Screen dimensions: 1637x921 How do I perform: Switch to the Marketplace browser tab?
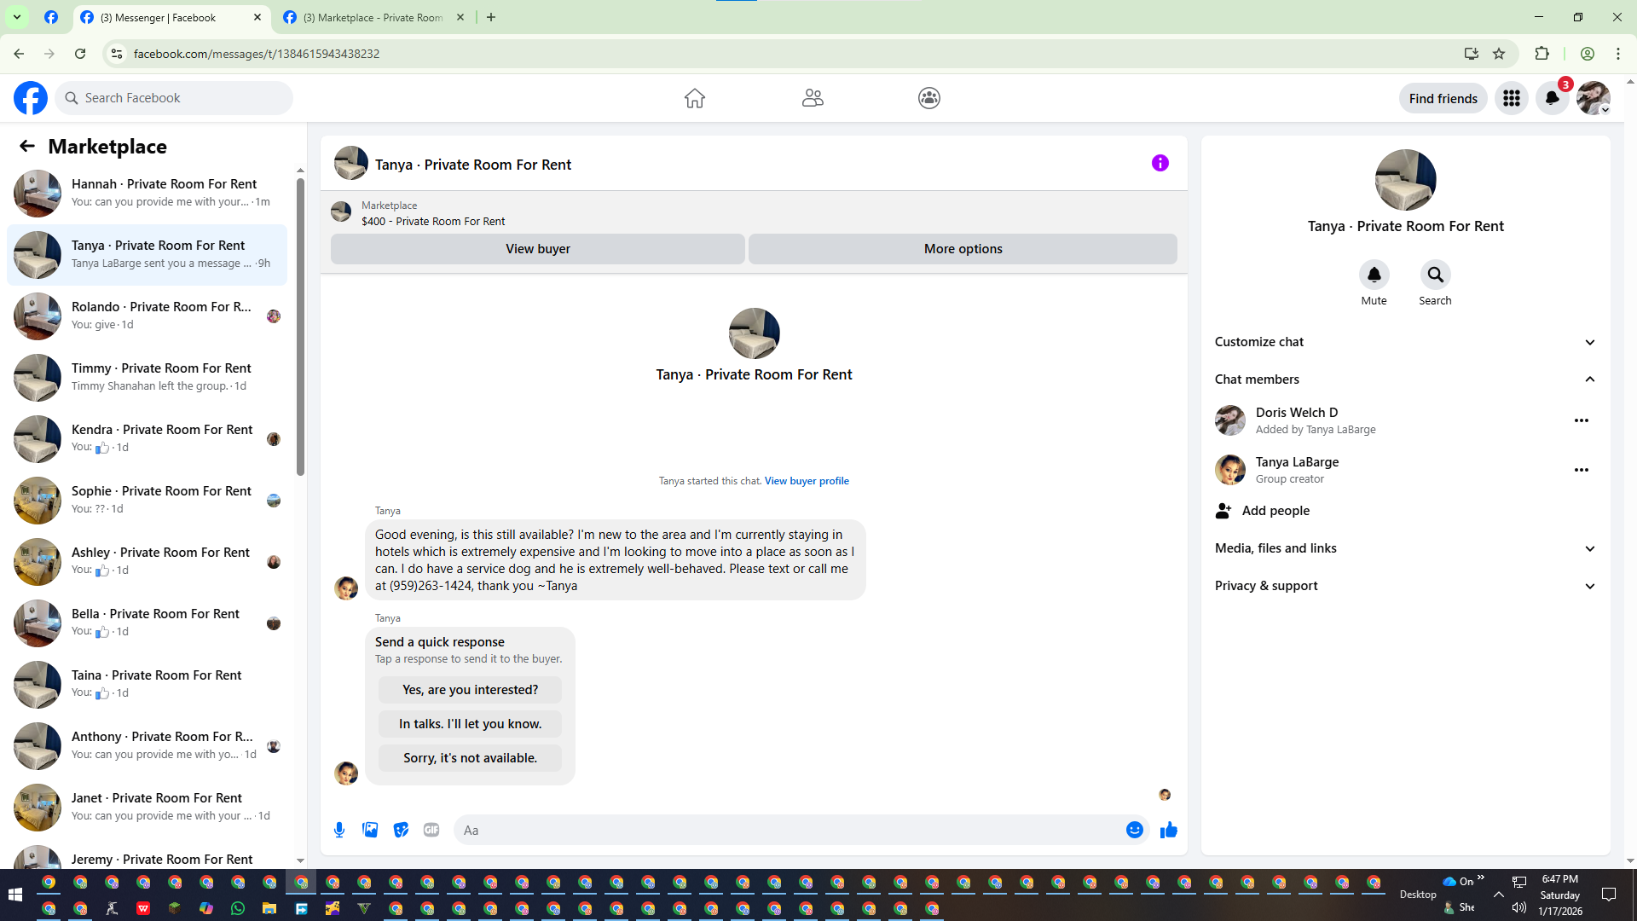pyautogui.click(x=372, y=17)
